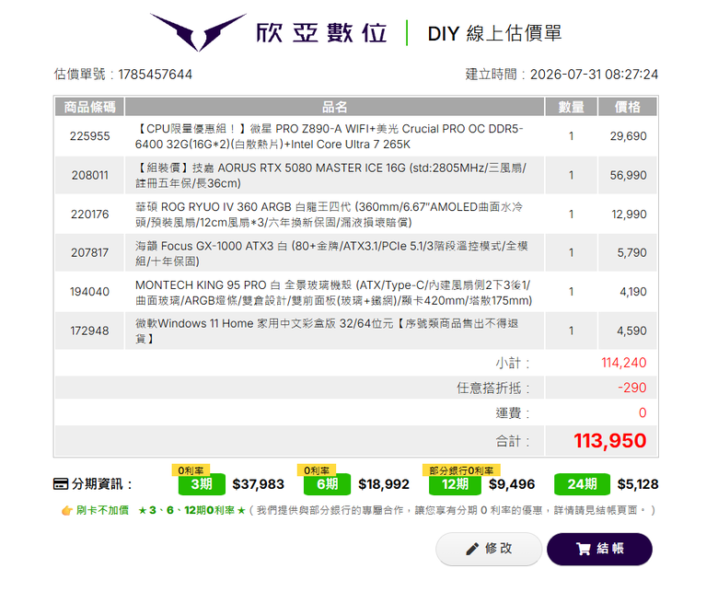Click the DIY 線上估價單 title

(x=494, y=33)
